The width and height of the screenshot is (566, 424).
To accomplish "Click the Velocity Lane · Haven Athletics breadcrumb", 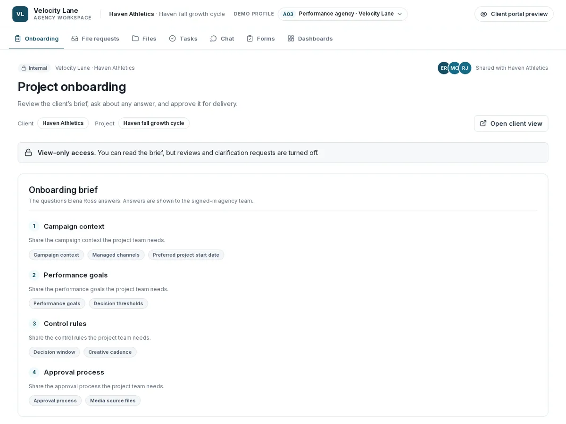I will [95, 68].
